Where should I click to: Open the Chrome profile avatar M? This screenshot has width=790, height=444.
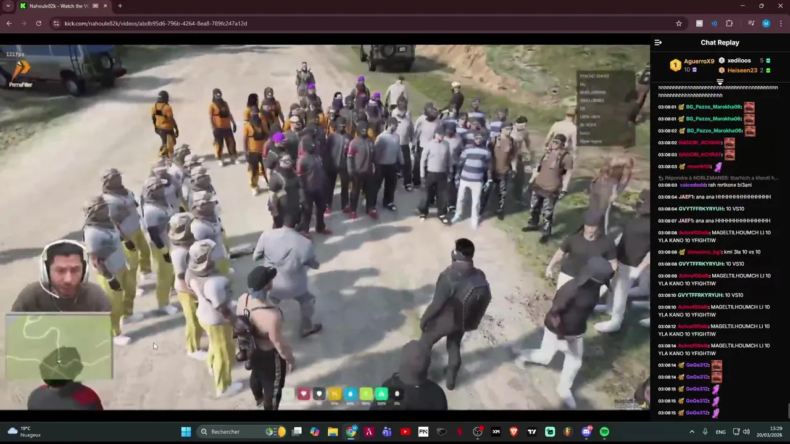click(766, 23)
